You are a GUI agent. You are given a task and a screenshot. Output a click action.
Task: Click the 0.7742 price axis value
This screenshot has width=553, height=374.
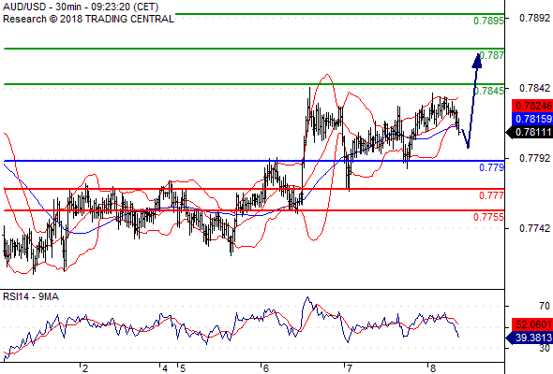point(534,229)
